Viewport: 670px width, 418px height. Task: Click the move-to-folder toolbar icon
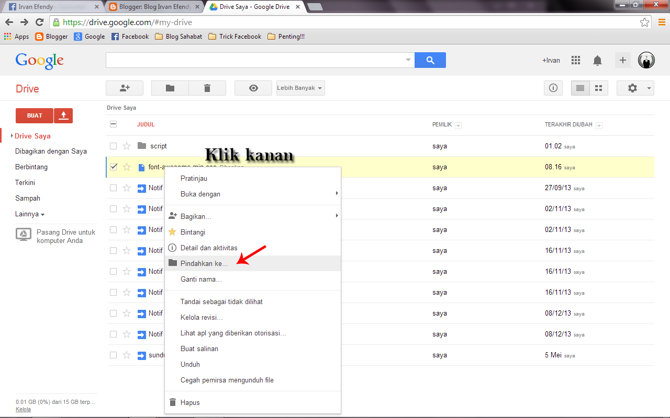click(x=170, y=88)
